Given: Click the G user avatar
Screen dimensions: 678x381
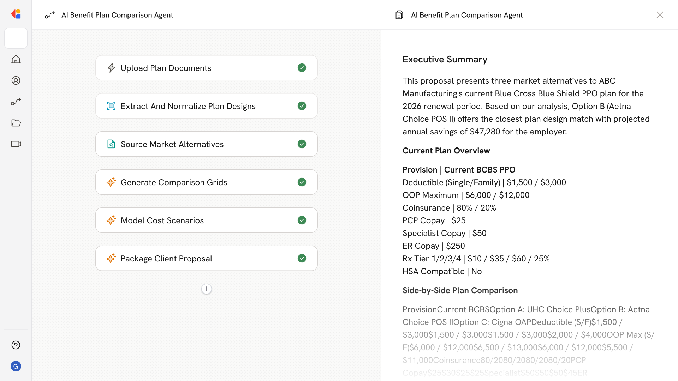Looking at the screenshot, I should (x=16, y=366).
